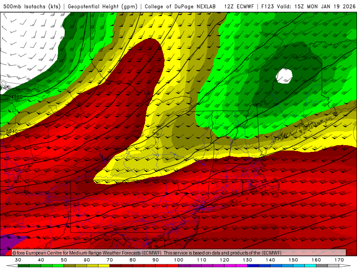357x268 pixels.
Task: Click the legend value 130
Action: (248, 260)
